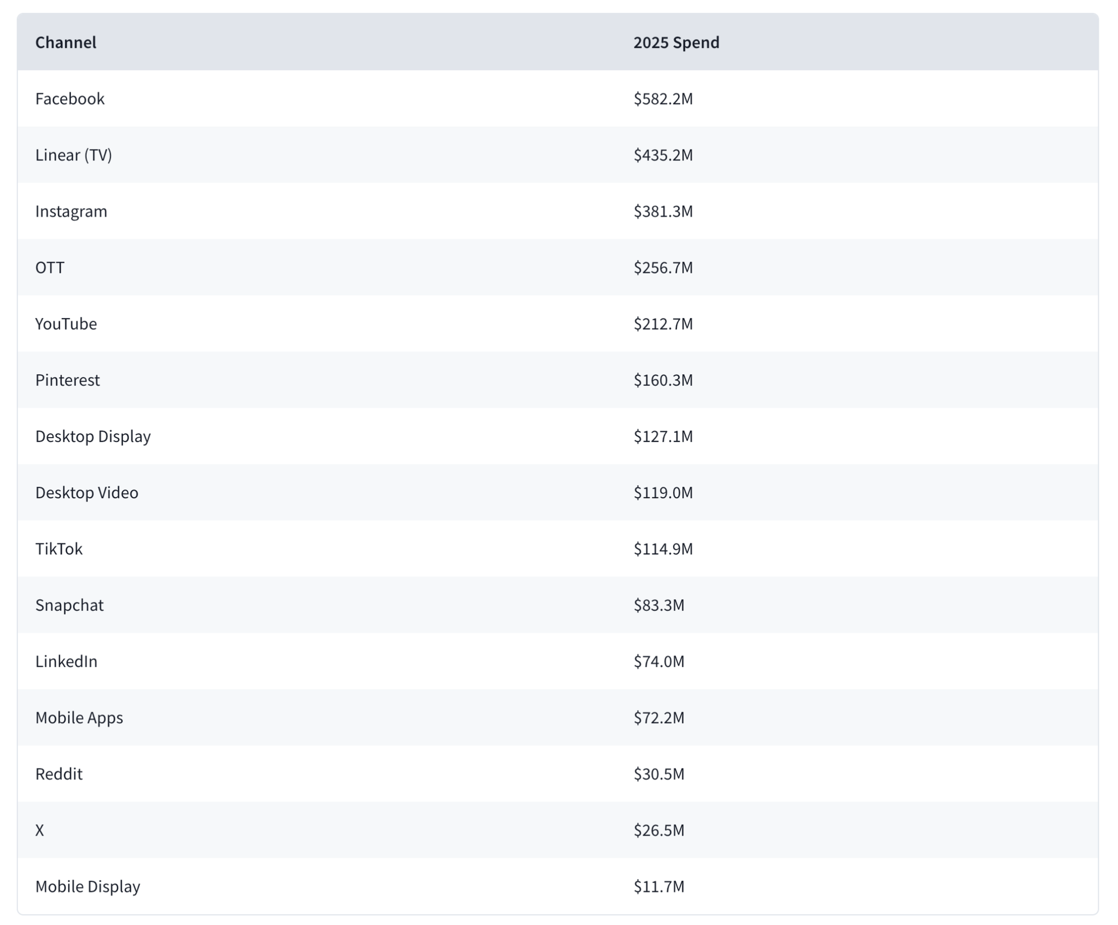Select the TikTok channel cell

59,549
